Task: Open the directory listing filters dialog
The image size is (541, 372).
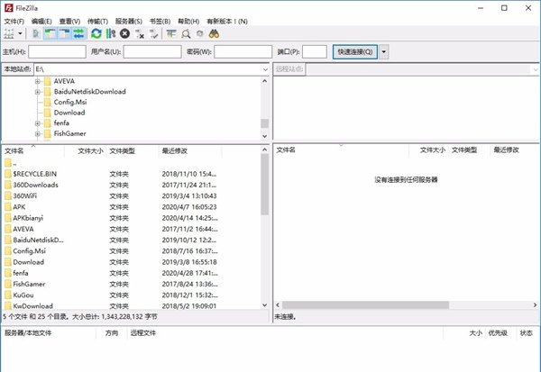Action: (171, 34)
